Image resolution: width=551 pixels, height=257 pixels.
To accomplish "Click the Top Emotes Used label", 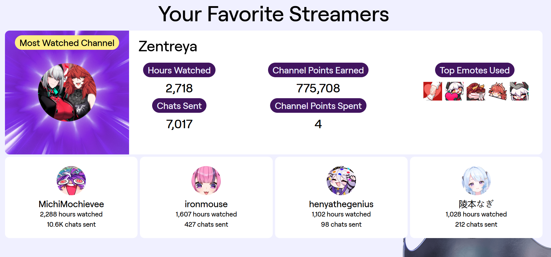I will click(x=474, y=70).
